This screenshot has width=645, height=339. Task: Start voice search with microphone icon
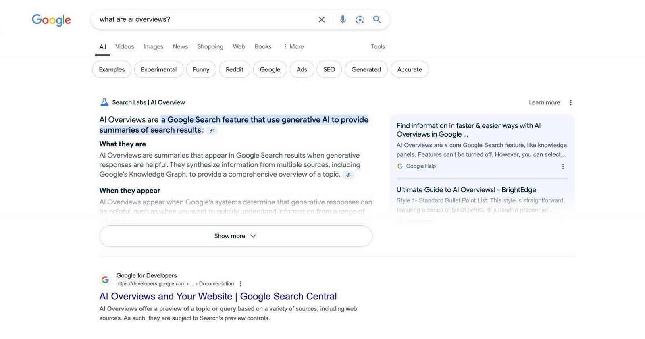[342, 19]
